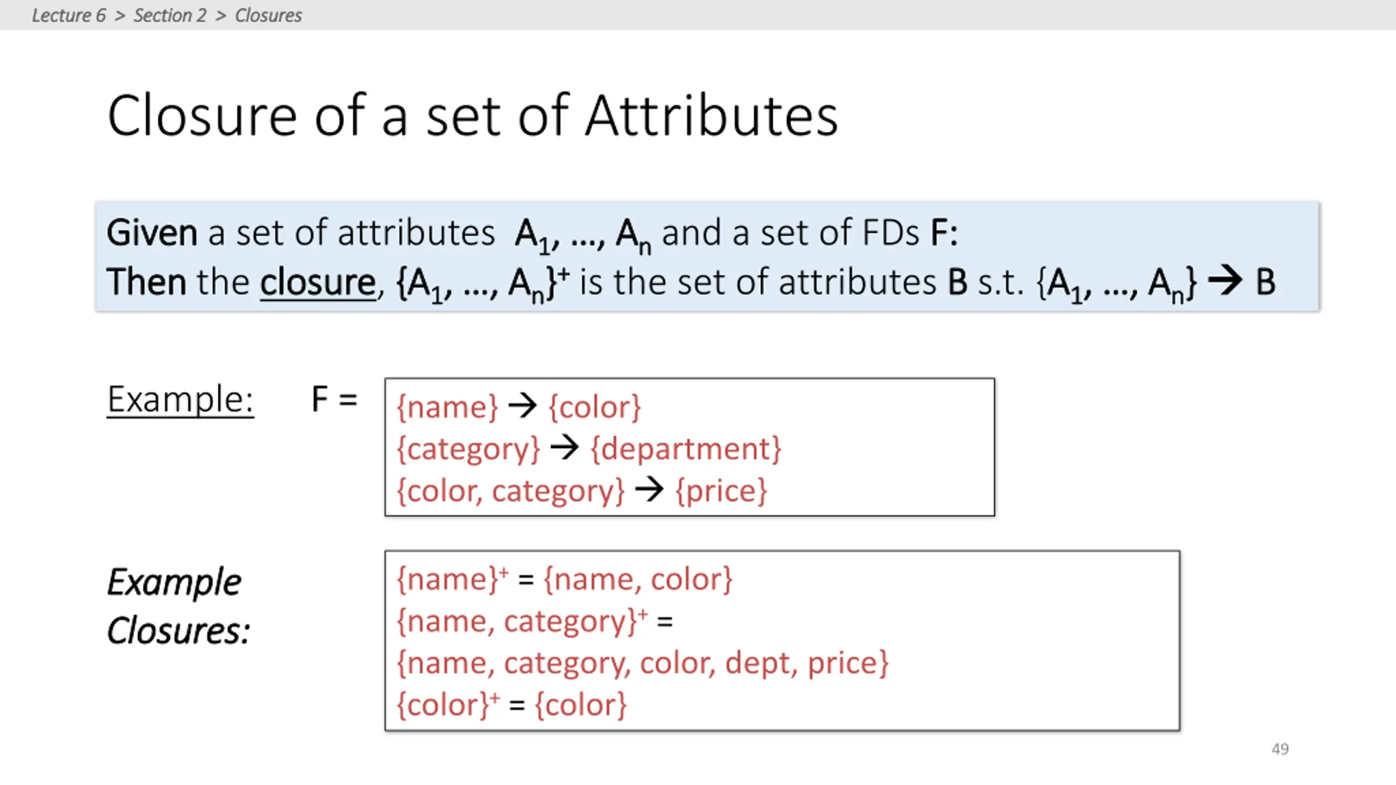Image resolution: width=1396 pixels, height=785 pixels.
Task: Select the Closures breadcrumb item
Action: [x=268, y=15]
